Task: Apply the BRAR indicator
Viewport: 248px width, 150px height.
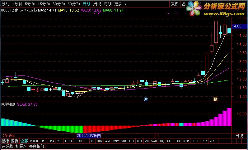Action: coord(78,141)
